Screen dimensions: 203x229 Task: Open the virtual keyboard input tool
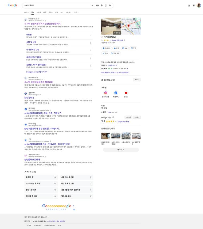pos(97,6)
